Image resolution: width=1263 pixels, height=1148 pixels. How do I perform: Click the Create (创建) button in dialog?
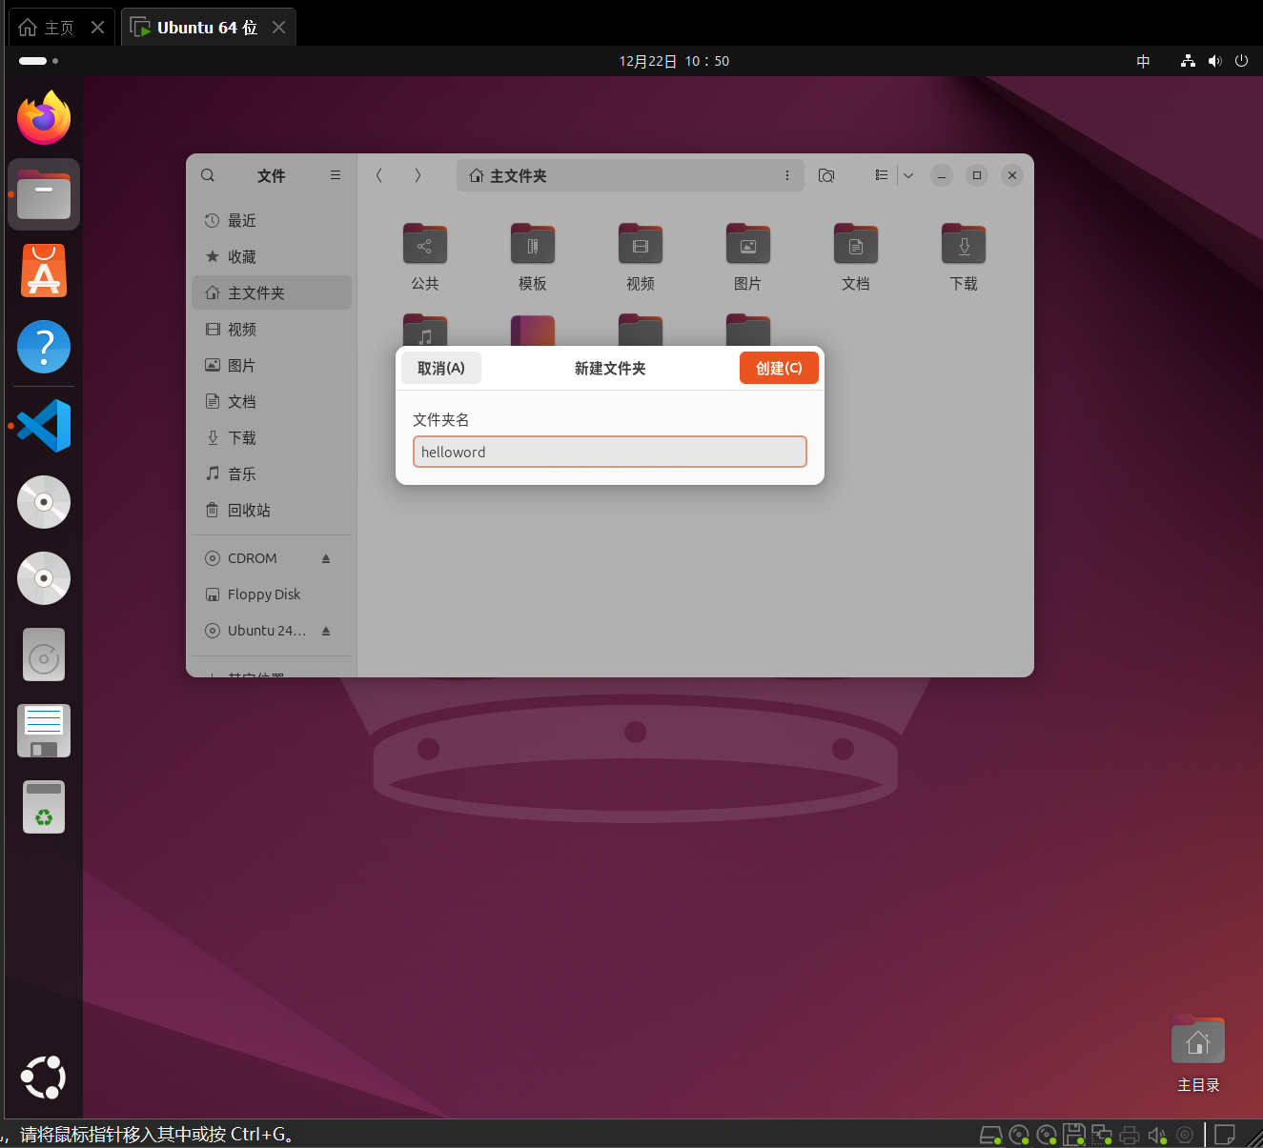click(779, 368)
